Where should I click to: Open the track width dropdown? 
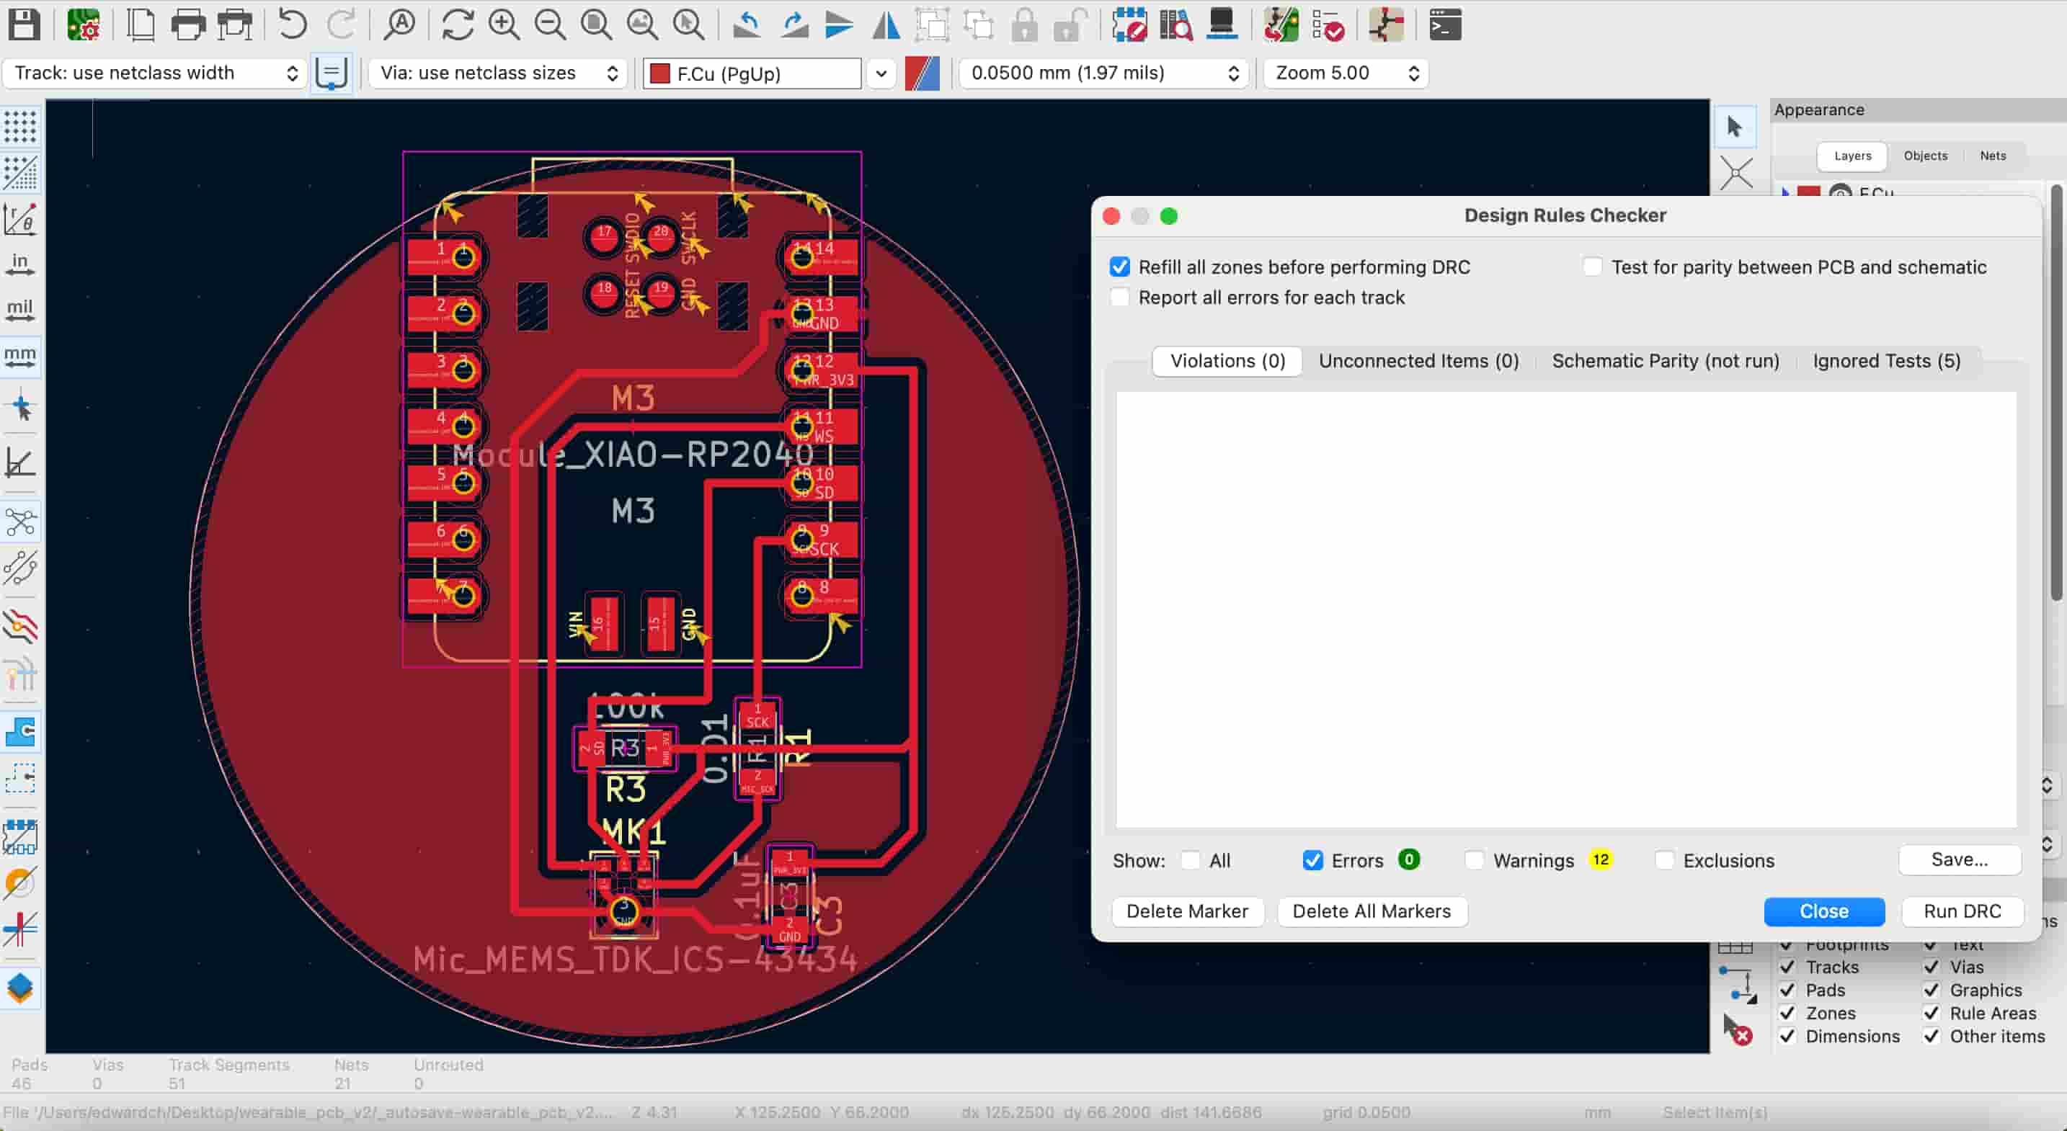coord(156,73)
